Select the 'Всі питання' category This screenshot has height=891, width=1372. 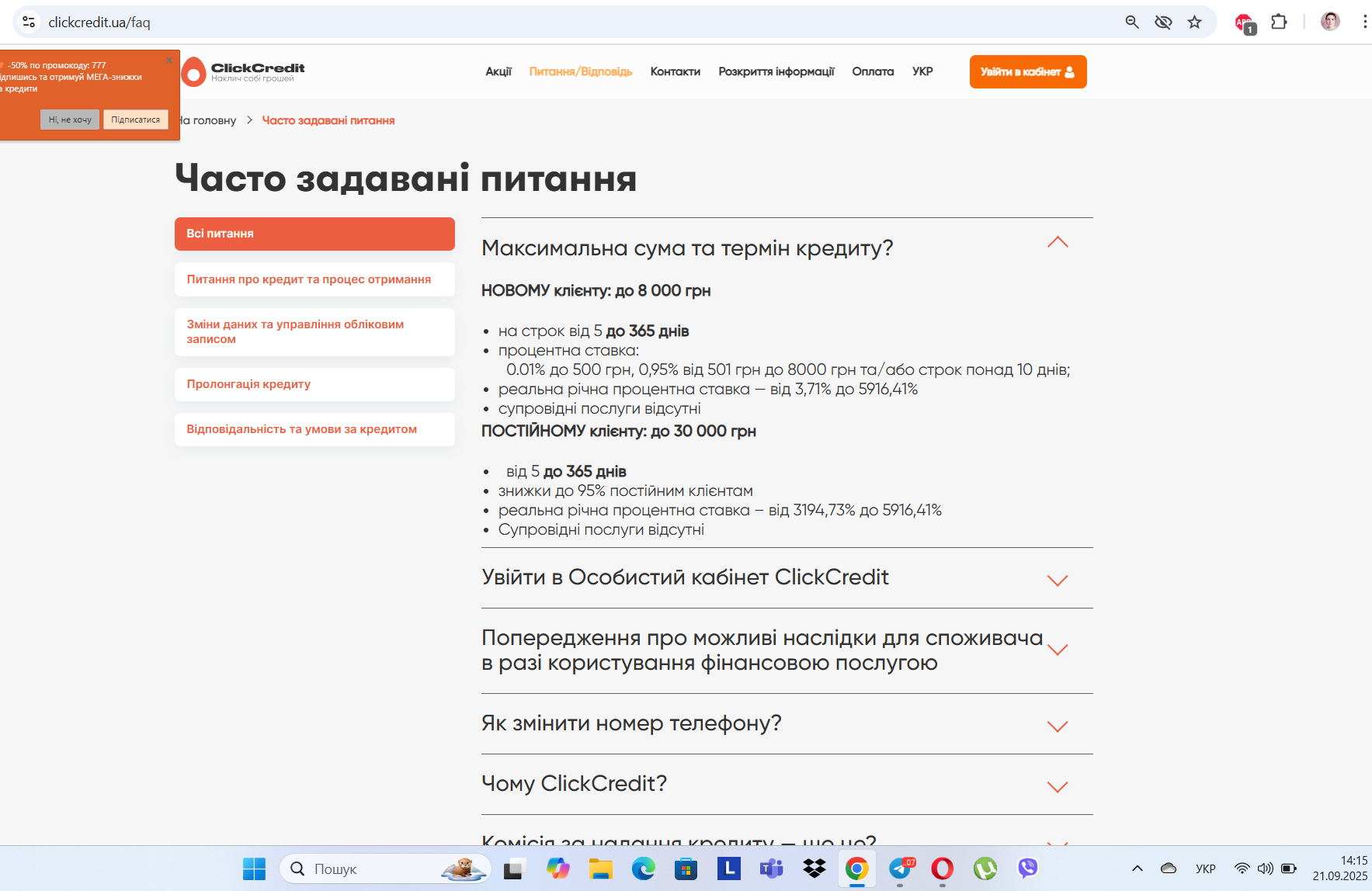314,234
